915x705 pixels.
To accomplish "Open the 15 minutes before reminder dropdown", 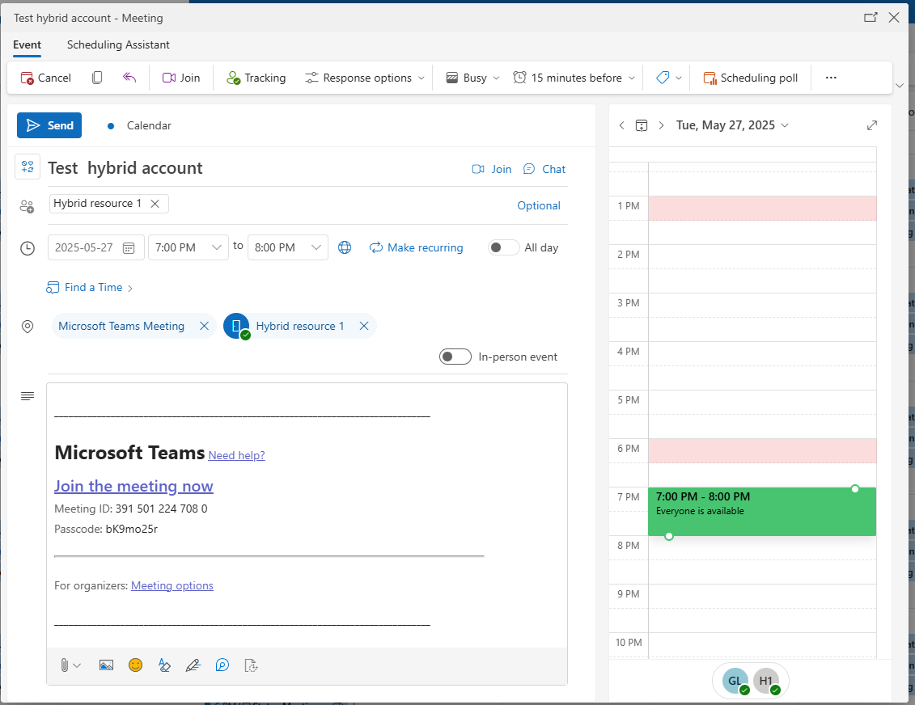I will 574,78.
